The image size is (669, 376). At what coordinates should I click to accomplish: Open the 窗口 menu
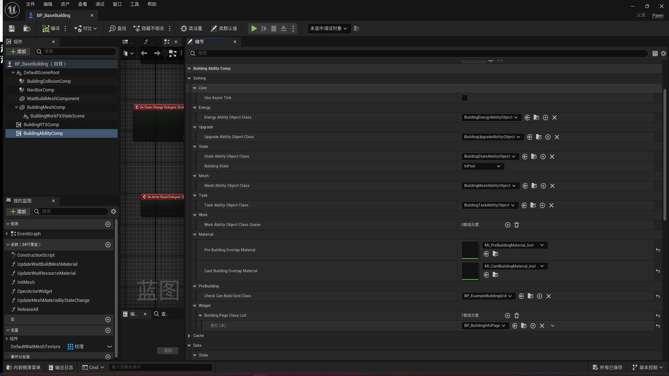117,4
